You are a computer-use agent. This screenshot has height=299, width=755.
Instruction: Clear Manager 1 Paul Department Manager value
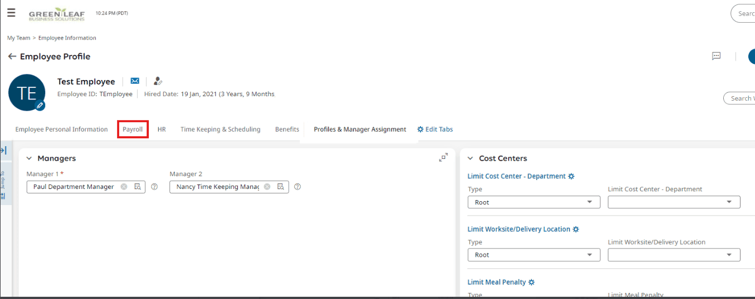pos(124,187)
